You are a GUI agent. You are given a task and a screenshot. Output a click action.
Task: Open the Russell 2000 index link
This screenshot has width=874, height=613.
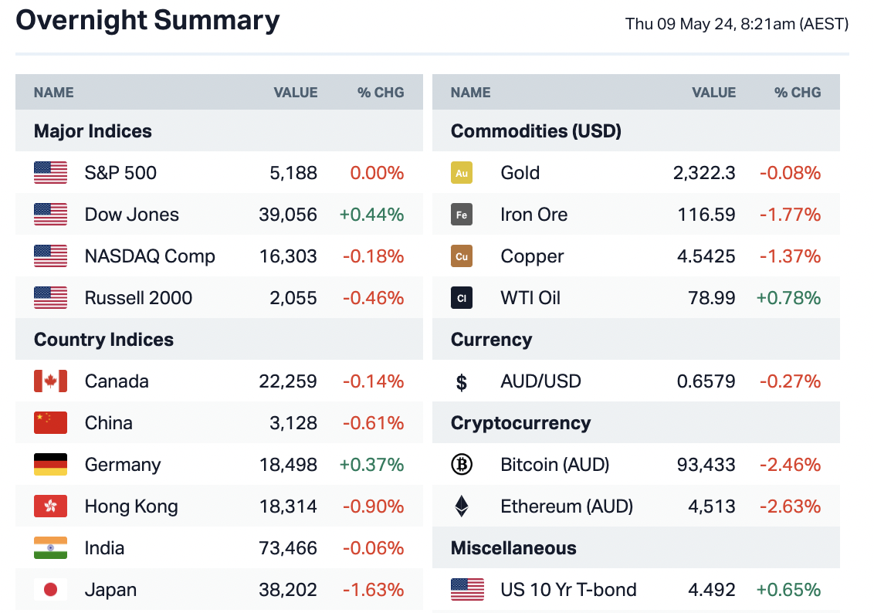click(138, 298)
